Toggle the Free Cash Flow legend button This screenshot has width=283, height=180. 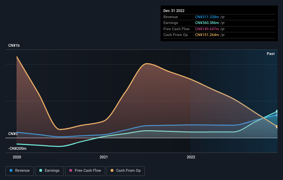pyautogui.click(x=85, y=171)
